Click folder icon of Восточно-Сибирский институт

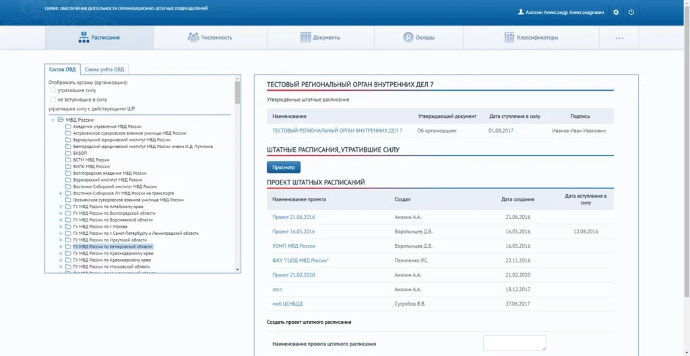coord(68,186)
